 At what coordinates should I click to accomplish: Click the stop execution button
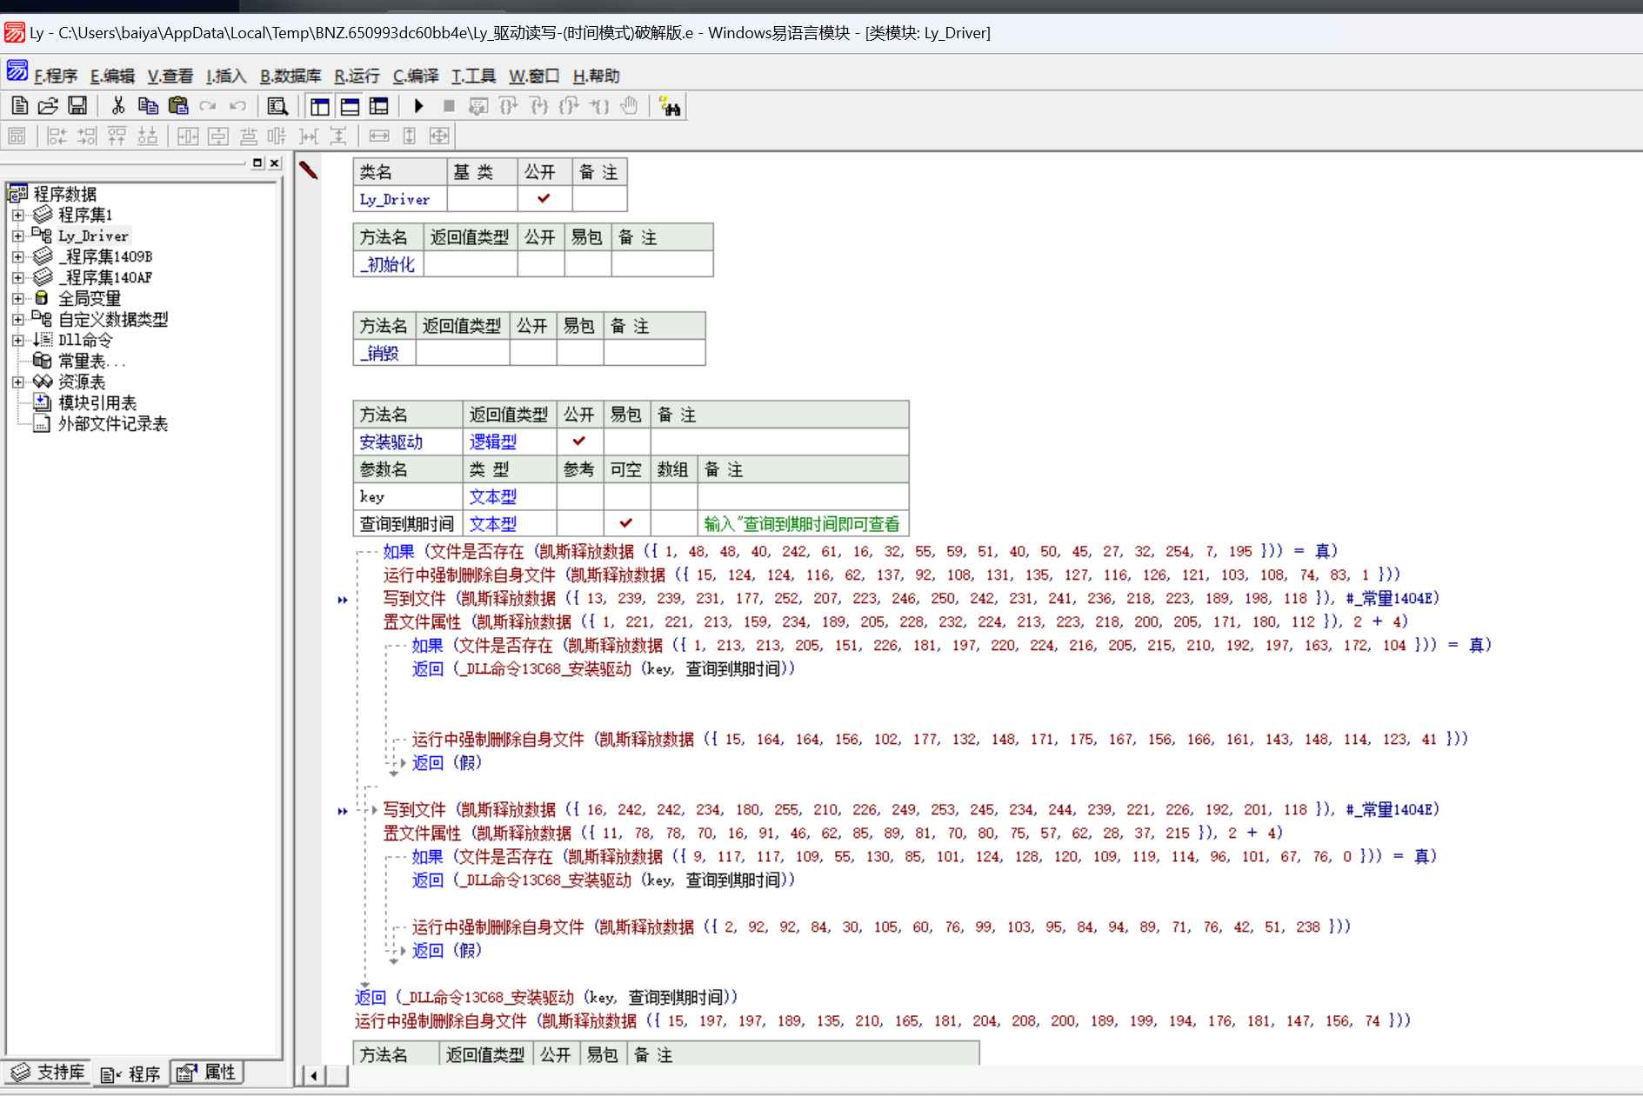[x=449, y=105]
